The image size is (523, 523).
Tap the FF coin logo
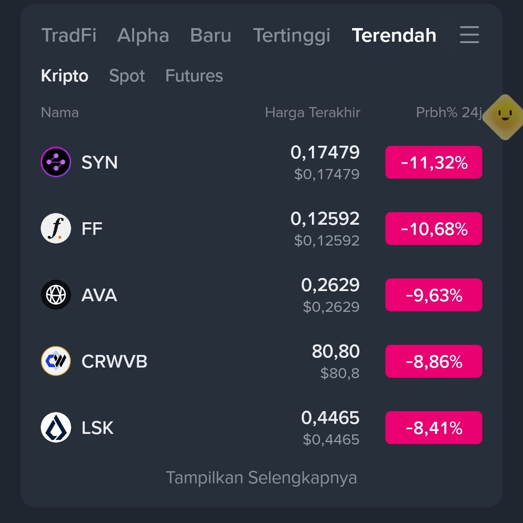click(x=56, y=228)
